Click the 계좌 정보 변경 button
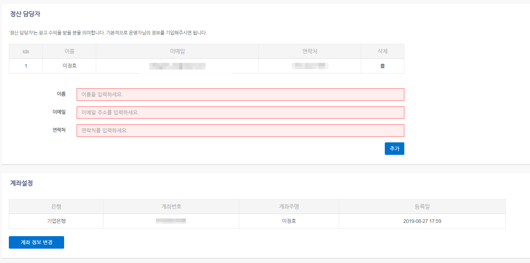Image resolution: width=530 pixels, height=263 pixels. coord(36,242)
